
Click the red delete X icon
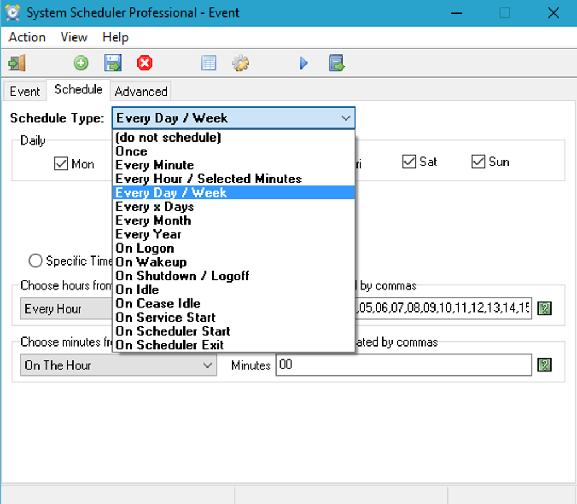coord(145,63)
